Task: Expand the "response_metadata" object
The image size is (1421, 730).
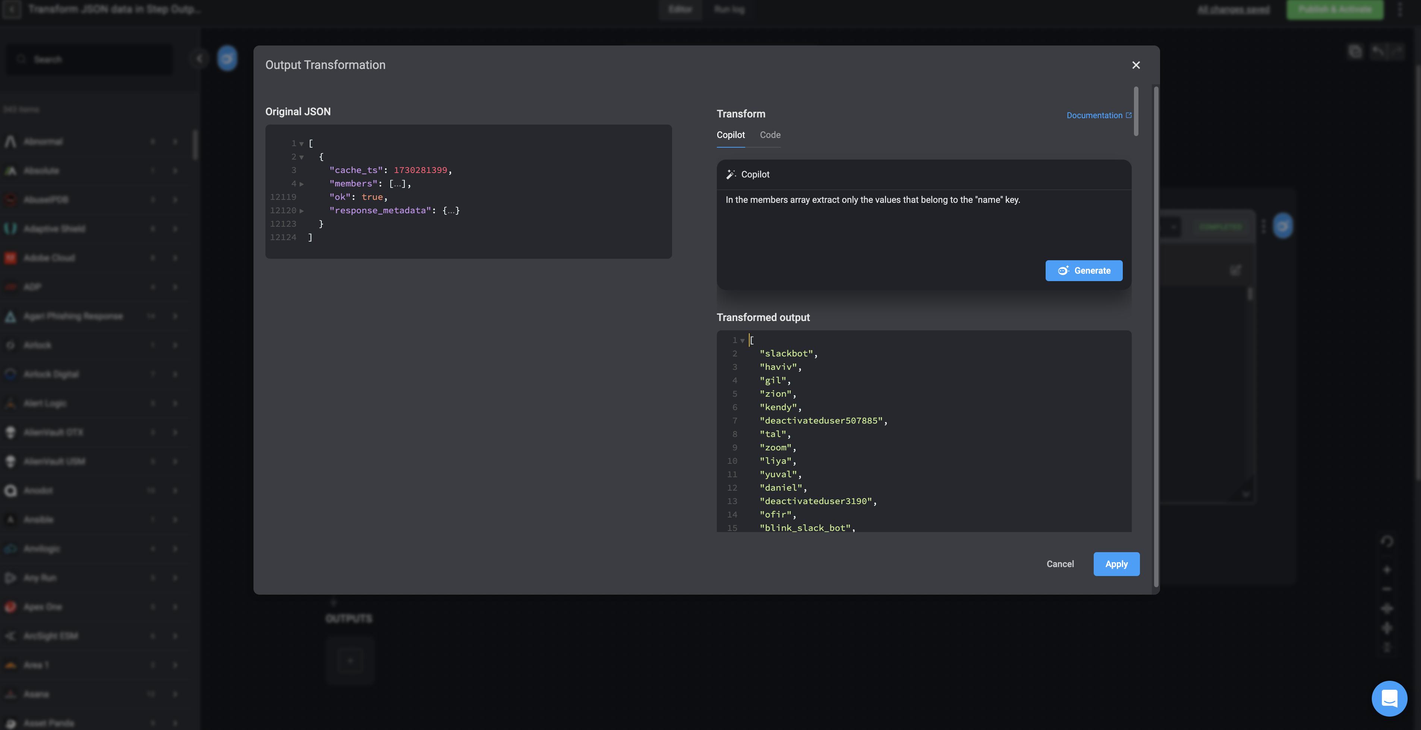Action: coord(302,211)
